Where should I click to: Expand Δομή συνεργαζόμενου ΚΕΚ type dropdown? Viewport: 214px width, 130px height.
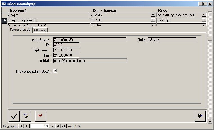(x=204, y=15)
